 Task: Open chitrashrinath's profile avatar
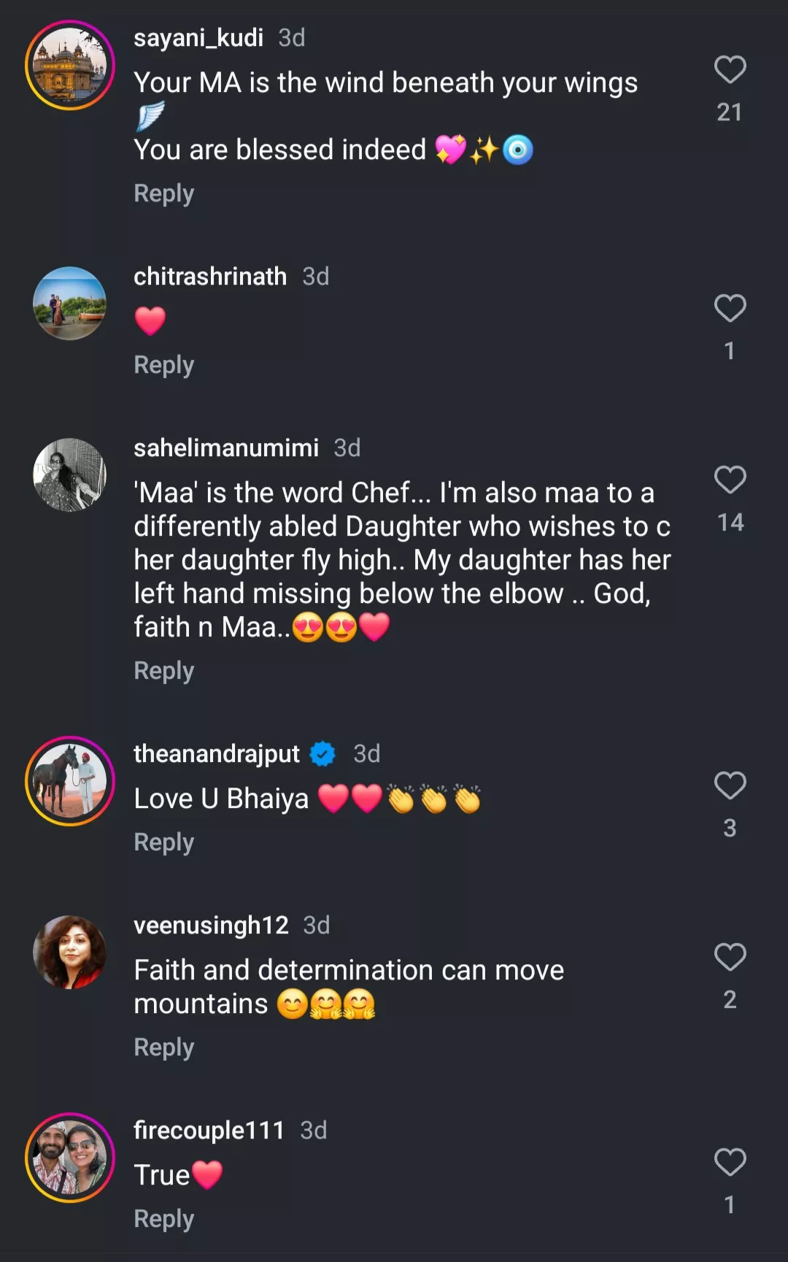click(x=70, y=304)
